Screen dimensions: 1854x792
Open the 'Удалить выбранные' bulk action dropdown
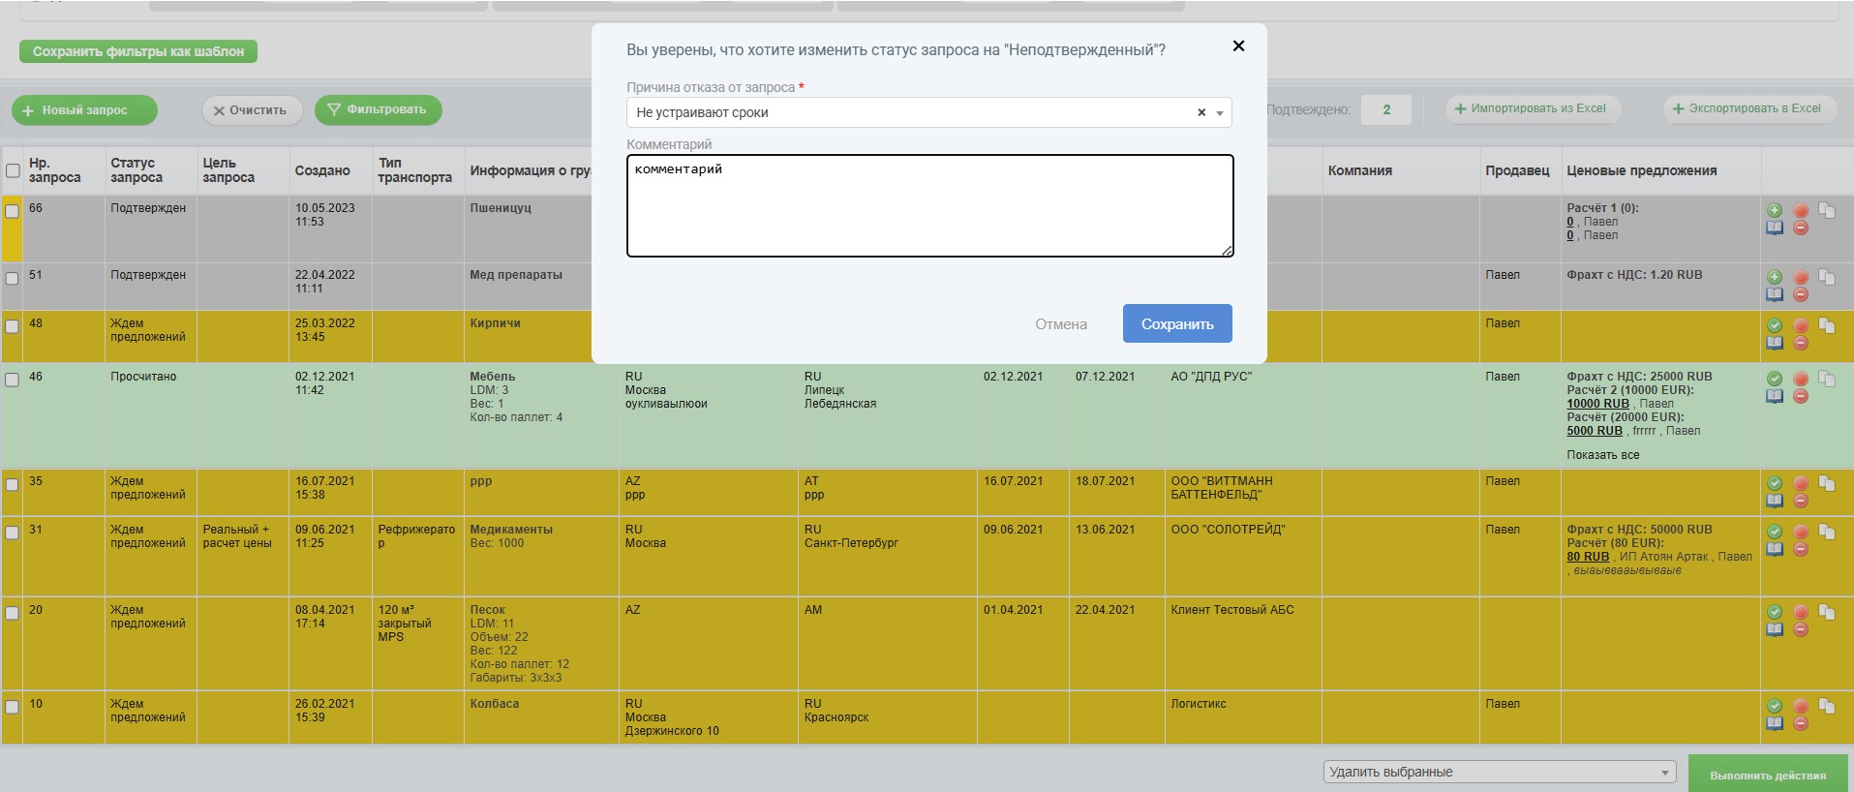(1500, 772)
